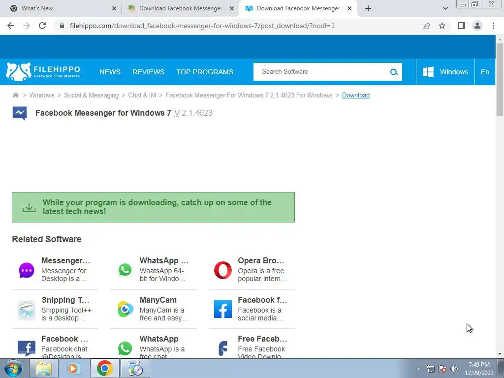Open the Messenger for Desktop purple icon
The width and height of the screenshot is (504, 378).
tap(27, 270)
